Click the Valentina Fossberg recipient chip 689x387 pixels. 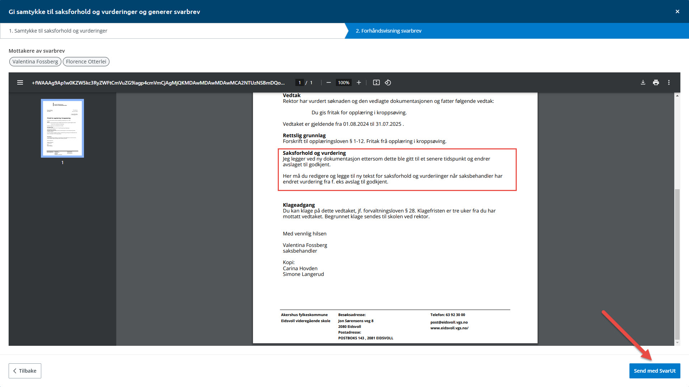click(35, 62)
